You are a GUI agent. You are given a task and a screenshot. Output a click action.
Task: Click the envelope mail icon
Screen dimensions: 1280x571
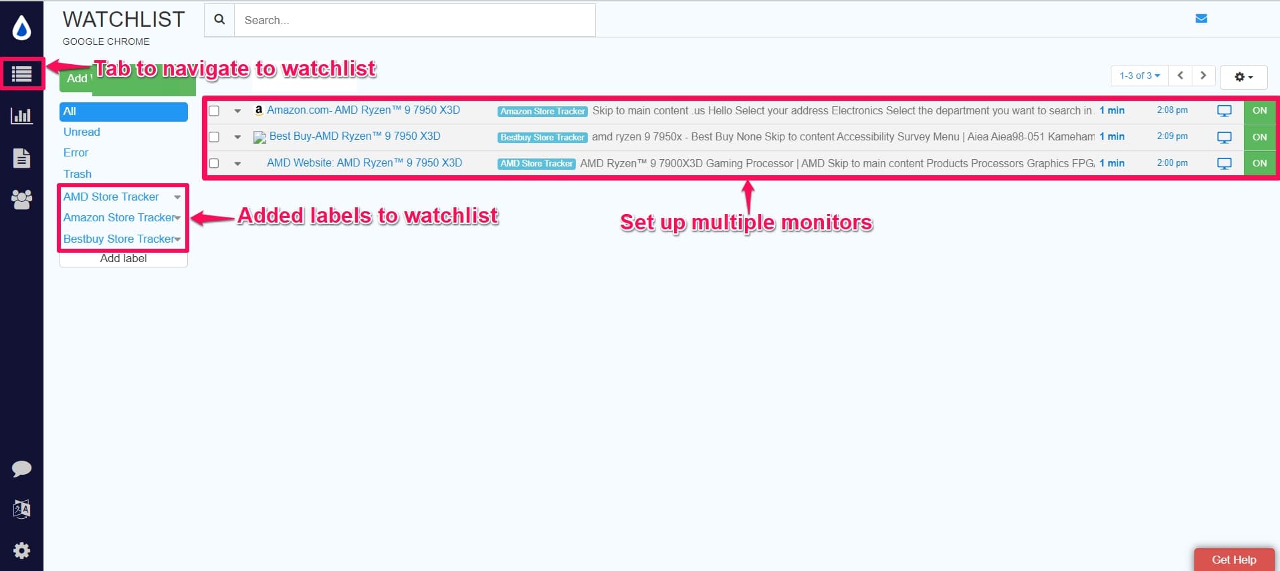[x=1201, y=19]
